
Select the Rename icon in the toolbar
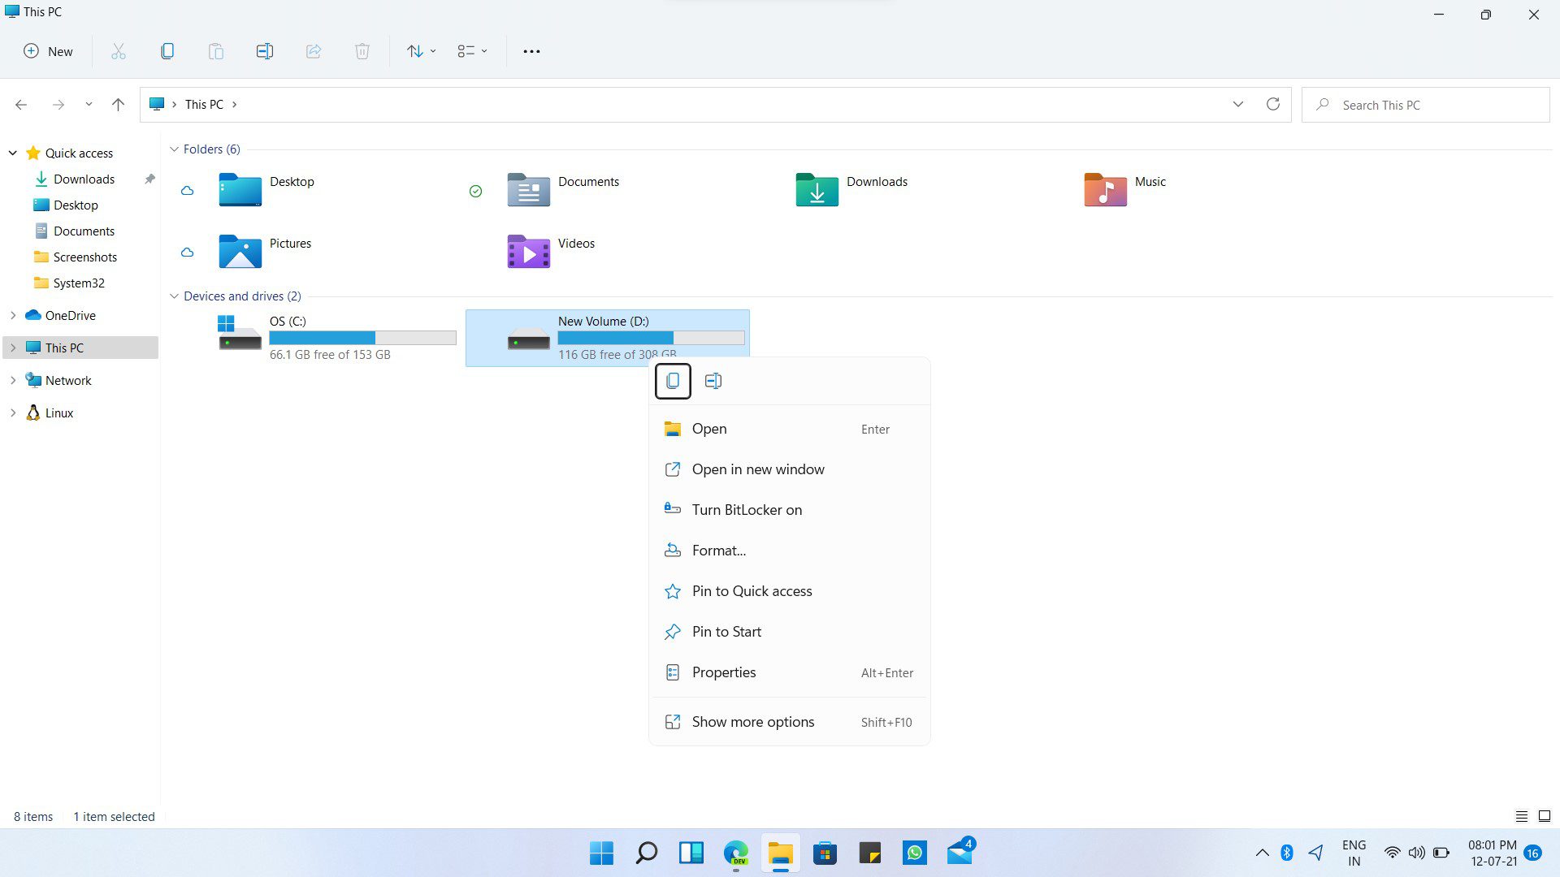tap(265, 51)
